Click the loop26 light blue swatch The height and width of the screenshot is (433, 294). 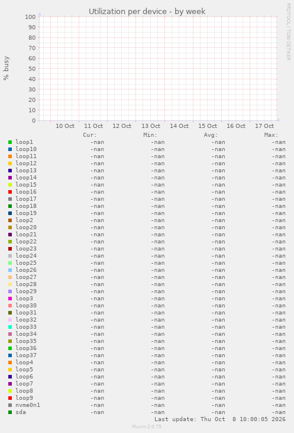10,270
